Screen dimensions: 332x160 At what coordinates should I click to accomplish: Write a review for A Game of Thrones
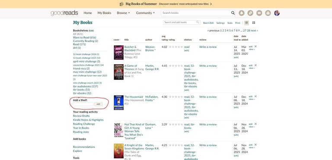pos(208,66)
